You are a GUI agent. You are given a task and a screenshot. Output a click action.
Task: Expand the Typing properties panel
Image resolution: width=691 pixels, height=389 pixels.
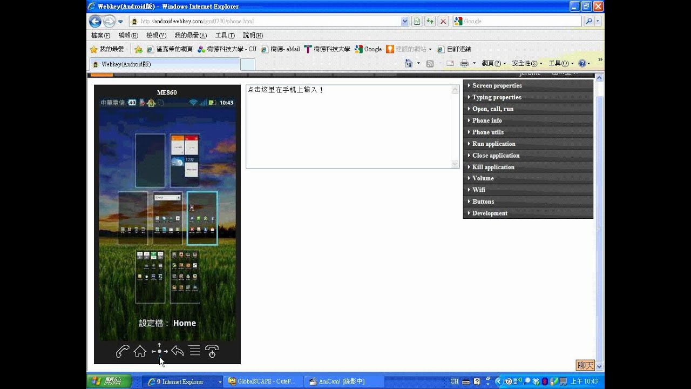pos(528,97)
